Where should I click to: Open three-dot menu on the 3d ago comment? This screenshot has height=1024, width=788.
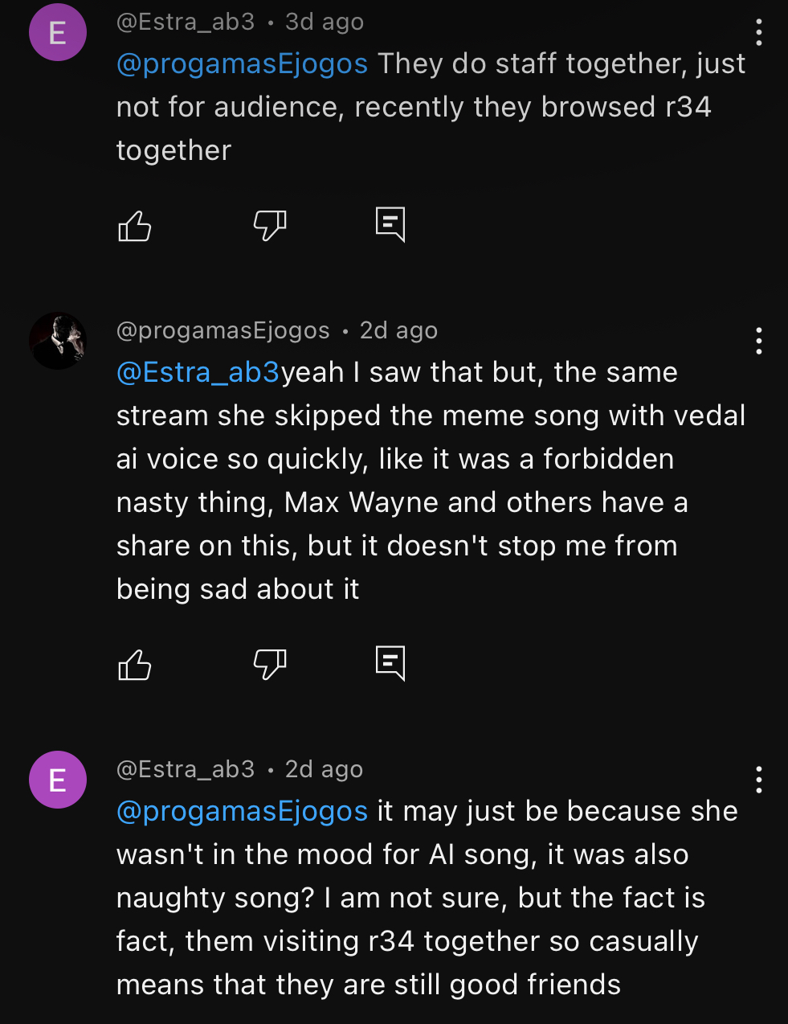pos(758,32)
